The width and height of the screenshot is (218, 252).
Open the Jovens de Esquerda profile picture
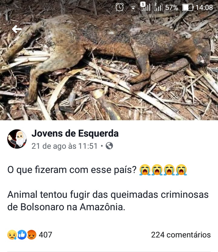(17, 139)
